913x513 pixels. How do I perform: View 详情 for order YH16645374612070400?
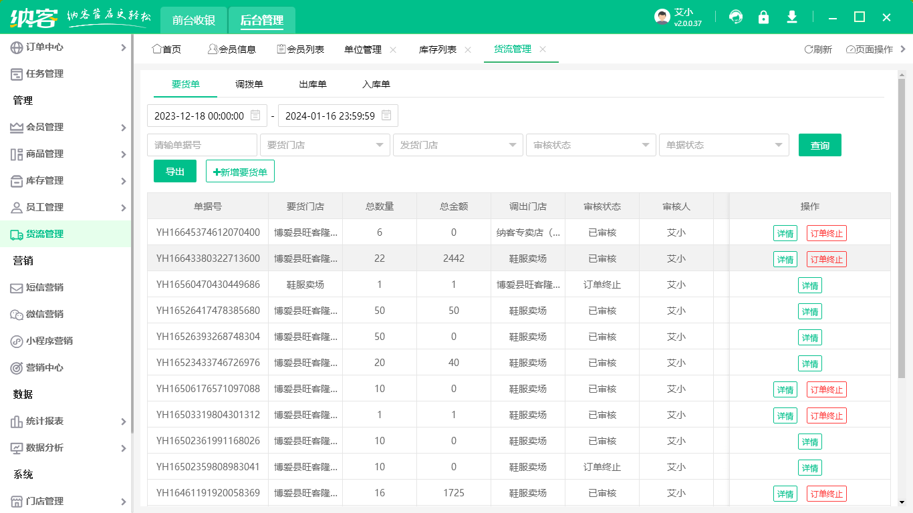pyautogui.click(x=785, y=233)
